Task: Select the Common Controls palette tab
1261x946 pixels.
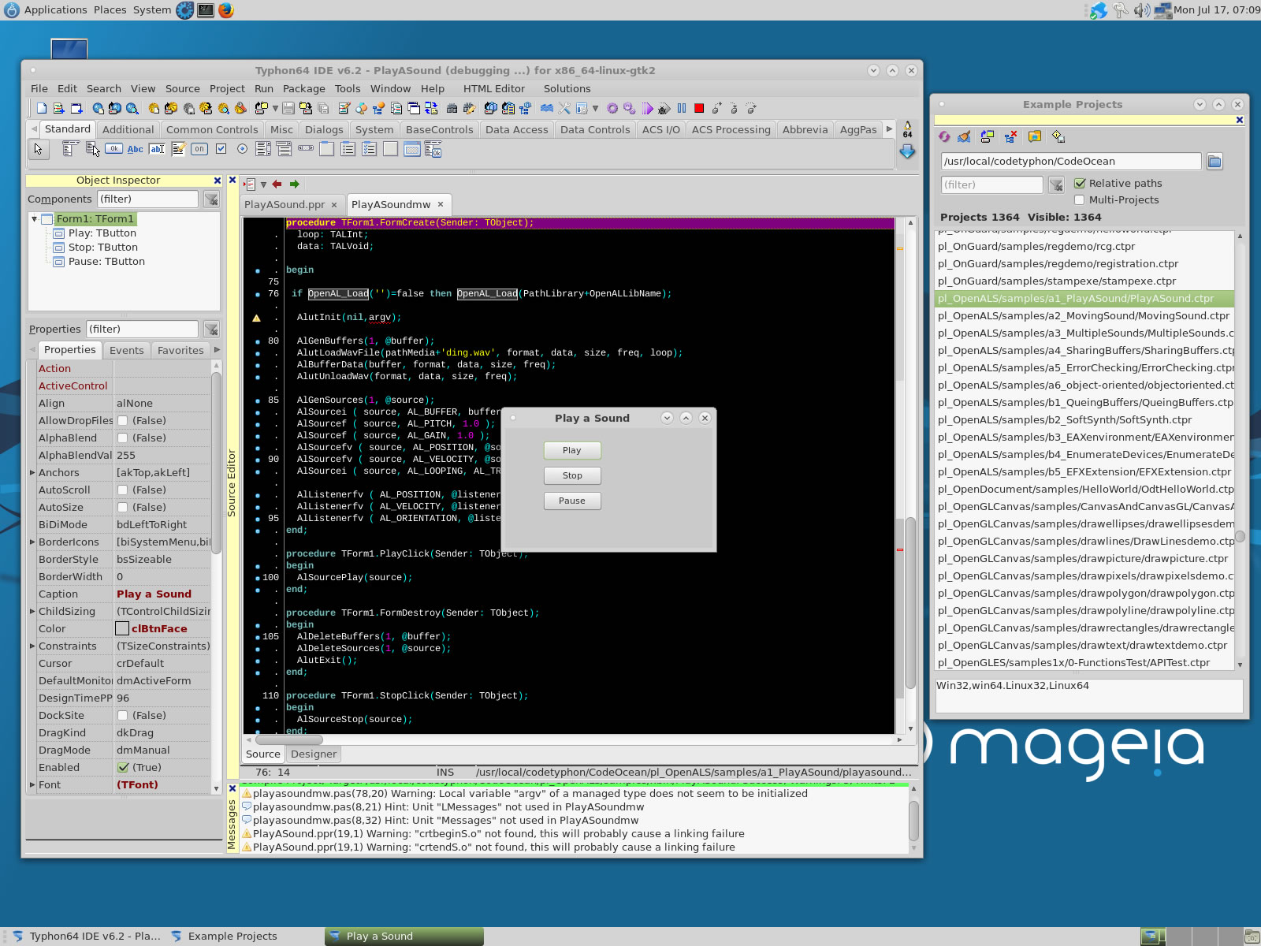Action: (212, 130)
